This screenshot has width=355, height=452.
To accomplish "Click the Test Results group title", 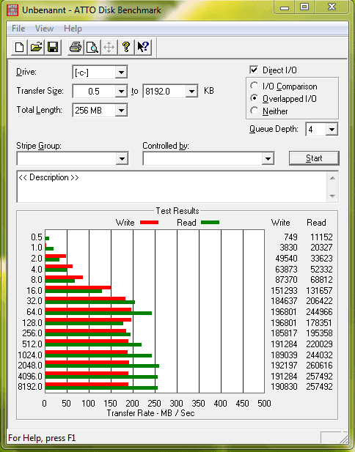I will (177, 211).
